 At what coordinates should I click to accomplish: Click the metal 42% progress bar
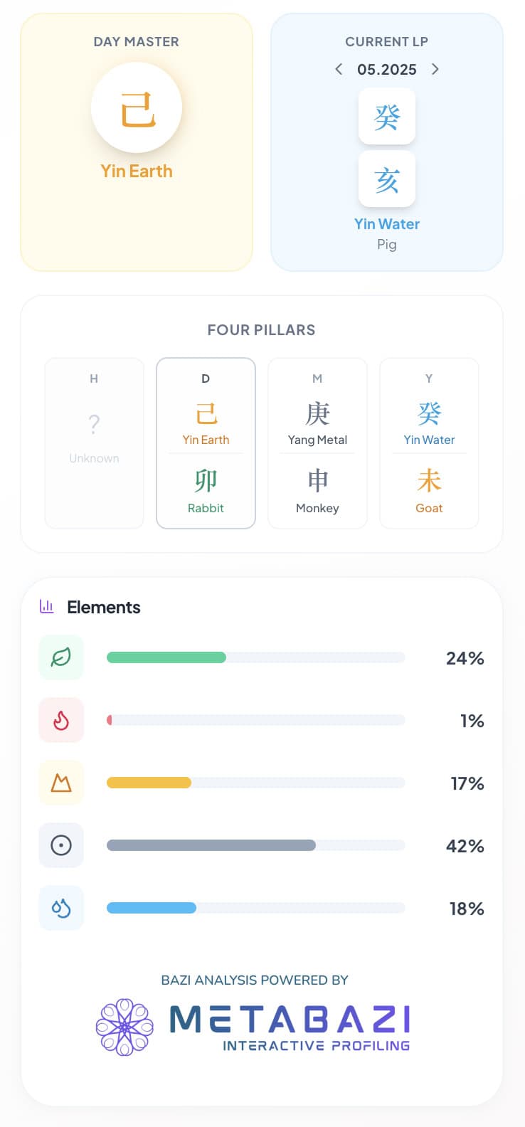[255, 846]
